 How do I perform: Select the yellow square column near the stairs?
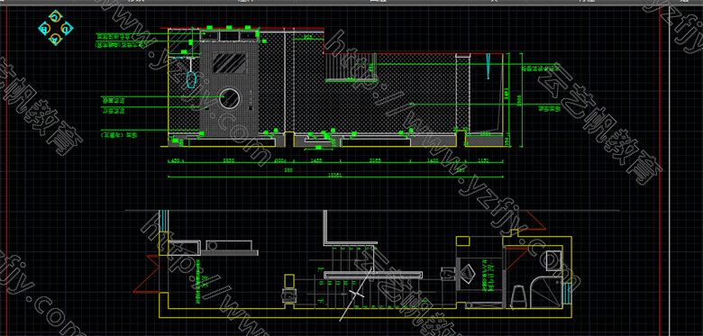(290, 280)
